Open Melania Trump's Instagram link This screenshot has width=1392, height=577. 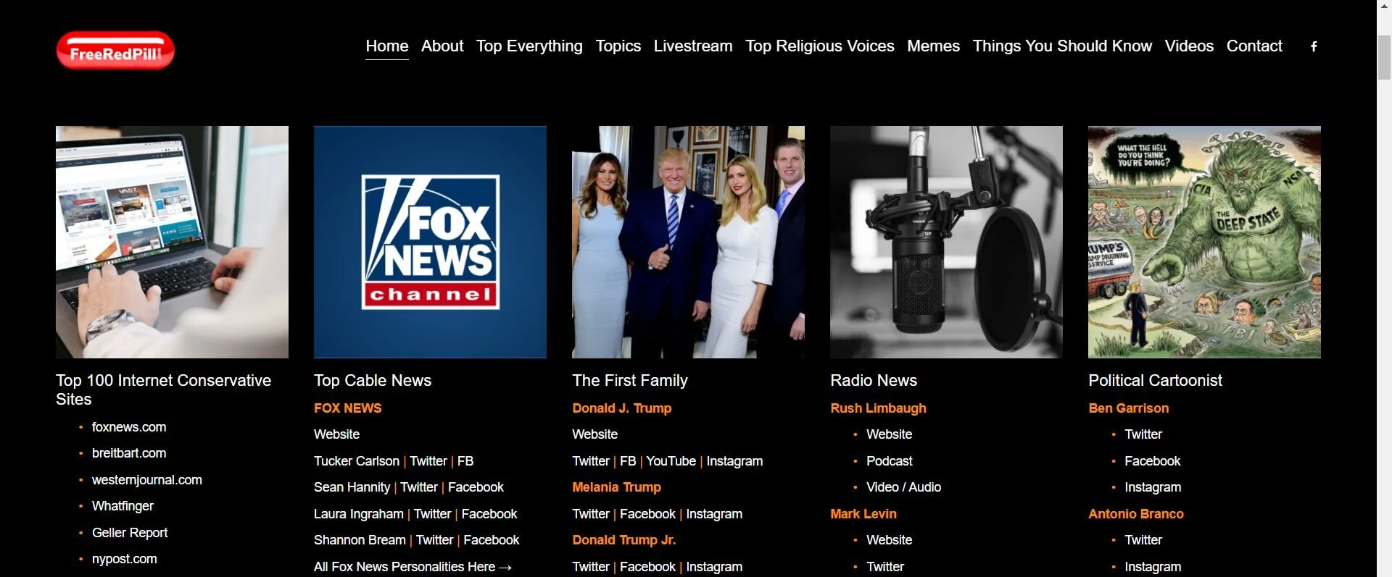pyautogui.click(x=714, y=514)
